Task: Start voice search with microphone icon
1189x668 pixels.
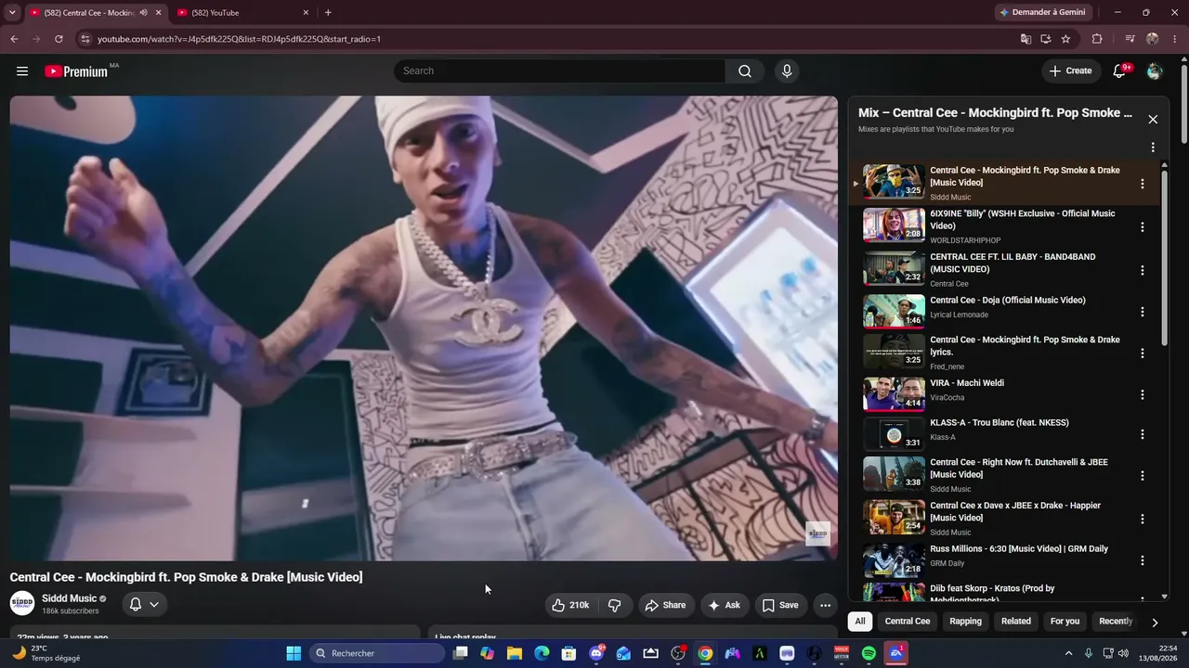Action: 787,71
